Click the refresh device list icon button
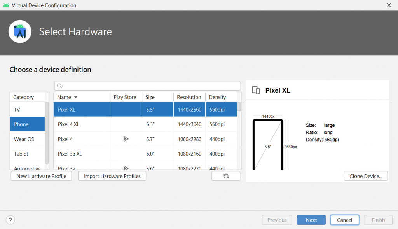The image size is (398, 229). click(x=226, y=176)
